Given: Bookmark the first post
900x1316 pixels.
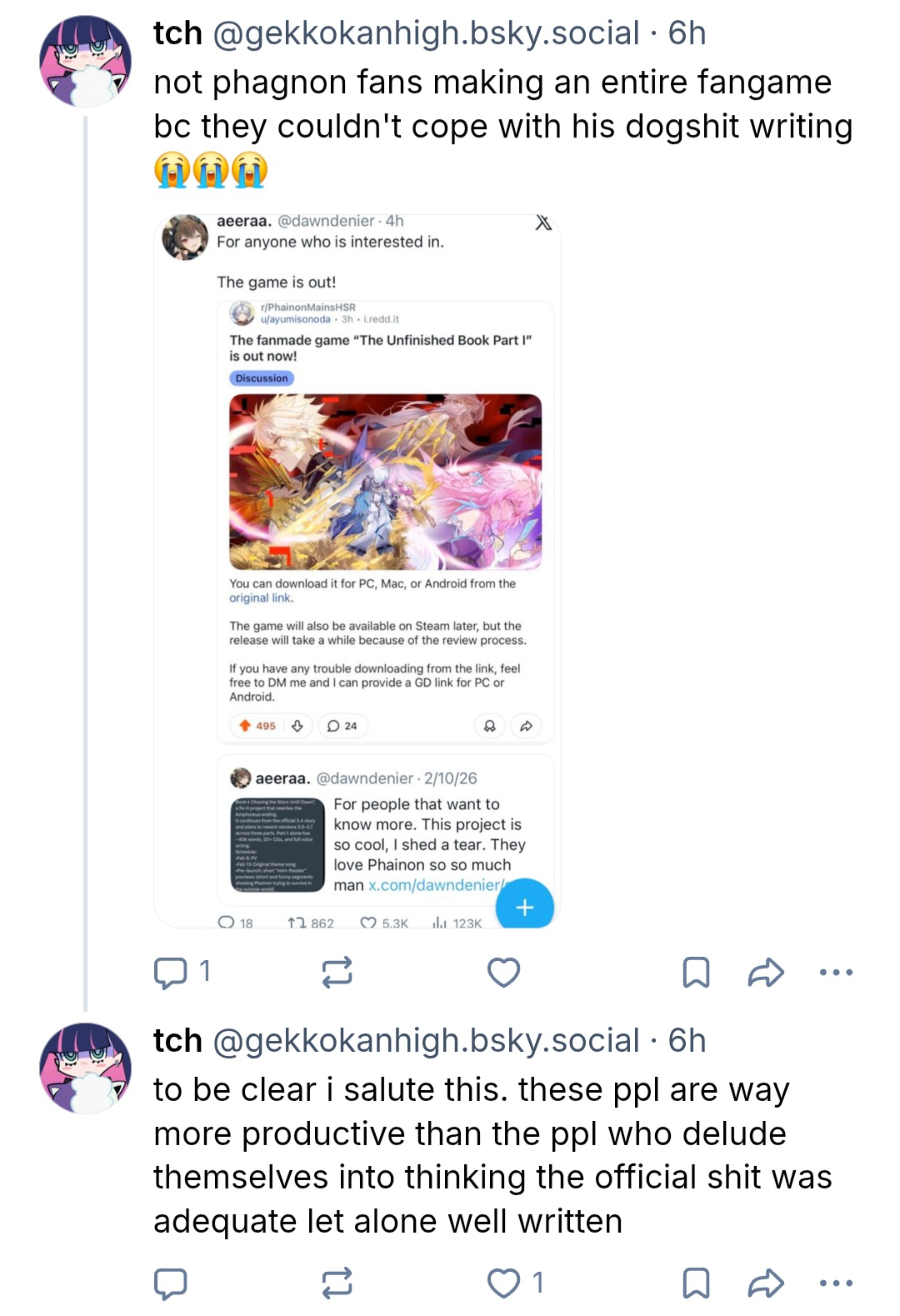Looking at the screenshot, I should coord(696,972).
